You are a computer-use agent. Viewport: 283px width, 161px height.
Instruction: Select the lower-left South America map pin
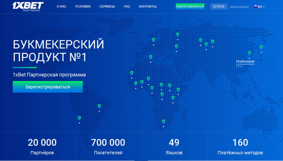tap(79, 118)
